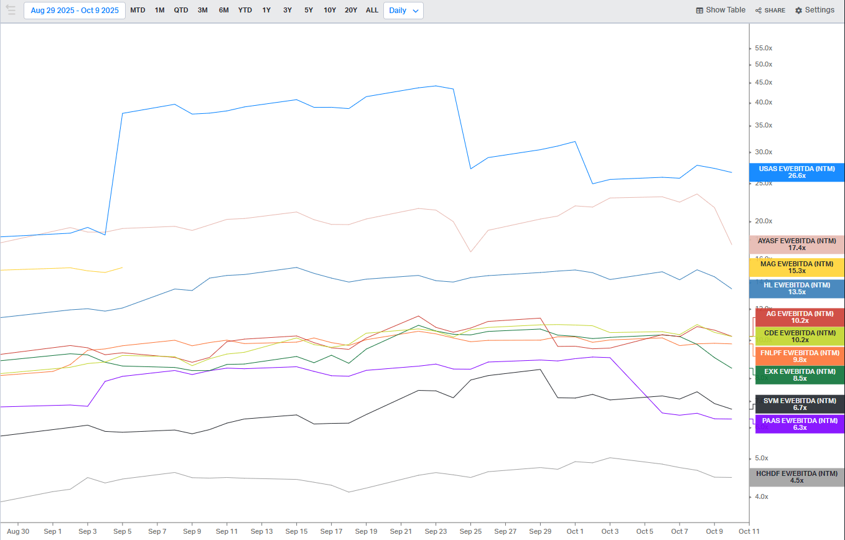Select the QTD range
Viewport: 845px width, 540px height.
pos(181,11)
